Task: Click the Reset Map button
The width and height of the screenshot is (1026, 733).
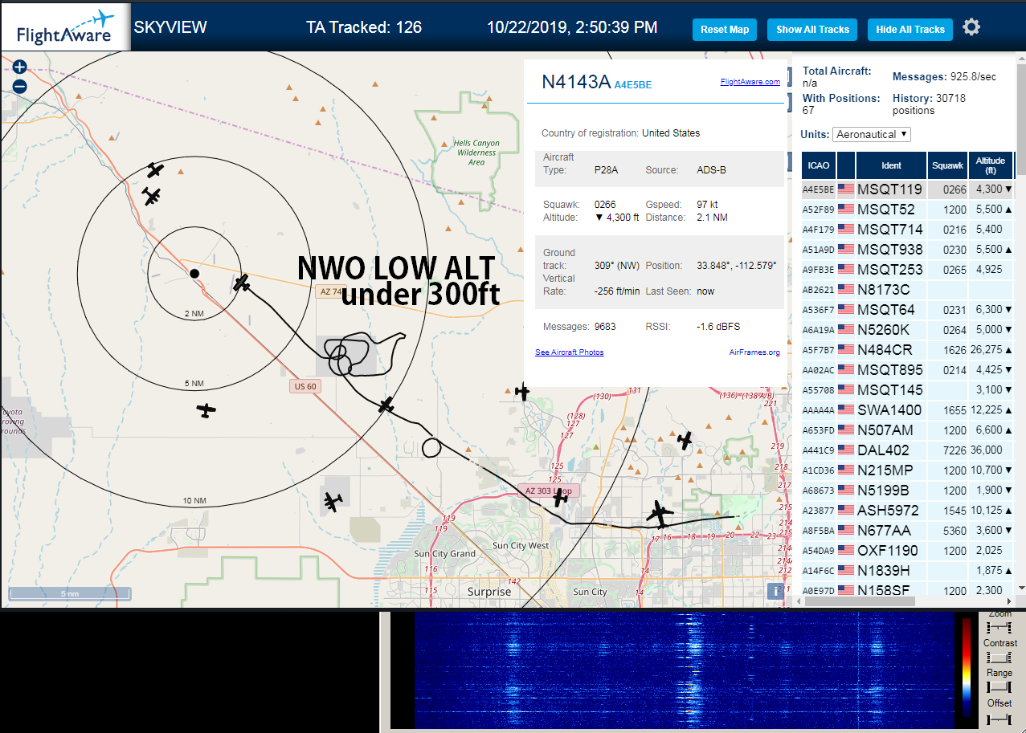Action: (x=725, y=30)
